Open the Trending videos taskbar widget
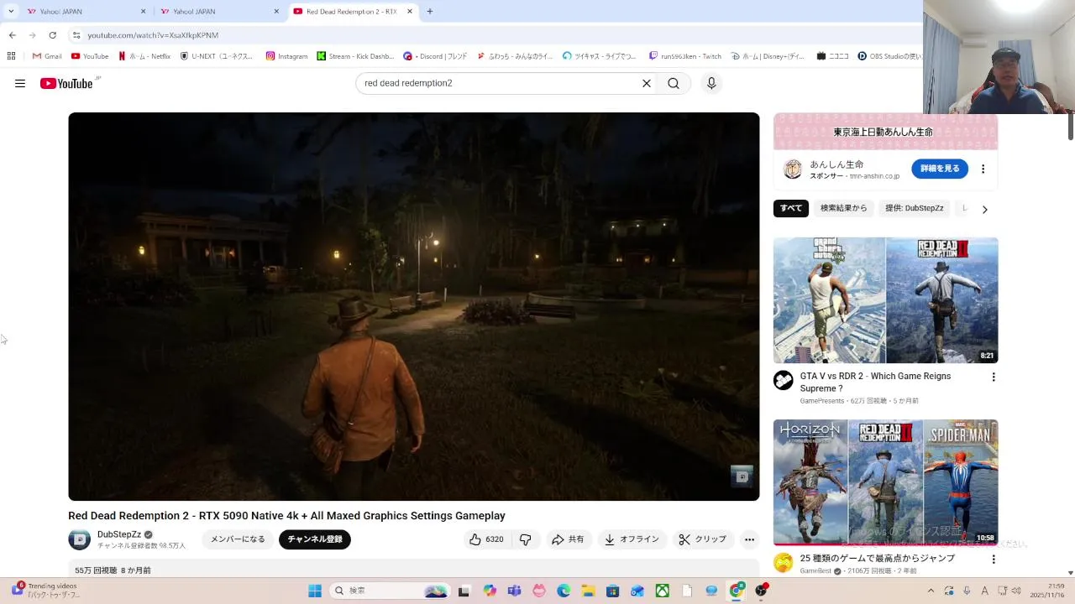This screenshot has height=604, width=1075. click(x=47, y=591)
